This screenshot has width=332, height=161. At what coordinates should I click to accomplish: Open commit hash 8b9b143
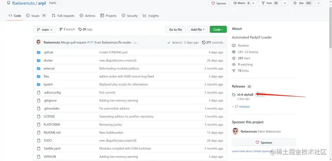pos(177,42)
